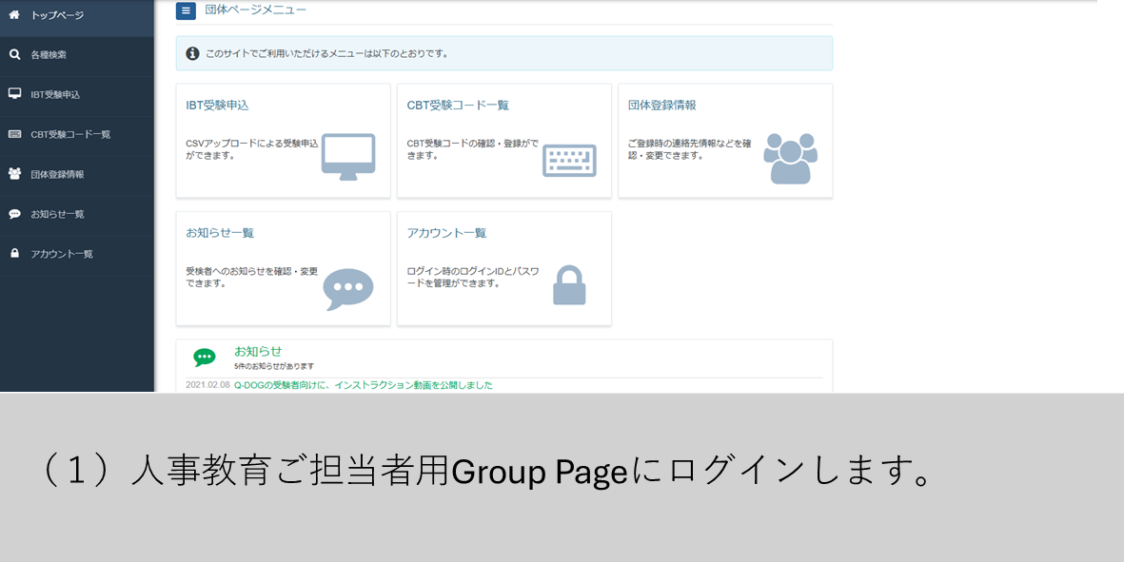Select IBT受験申込 in the sidebar menu
Image resolution: width=1124 pixels, height=562 pixels.
[77, 94]
